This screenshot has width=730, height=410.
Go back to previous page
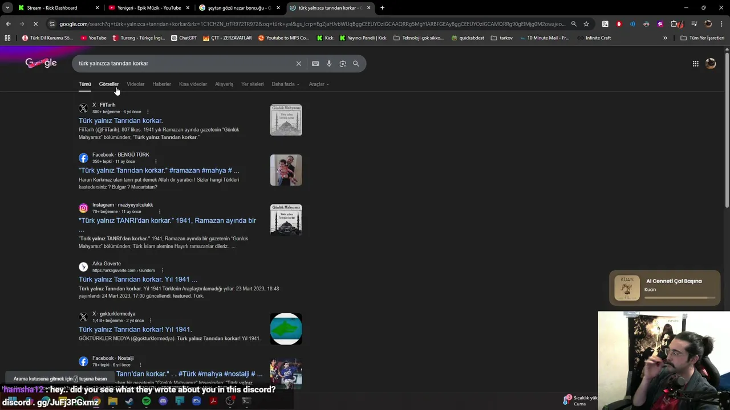click(8, 24)
